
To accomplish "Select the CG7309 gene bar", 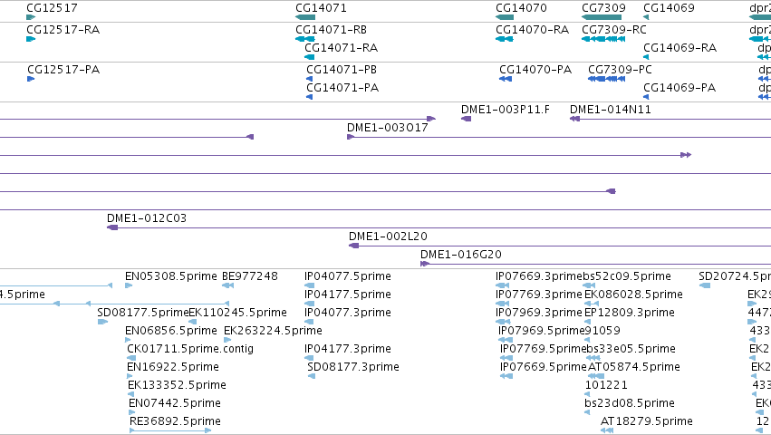I will coord(602,17).
